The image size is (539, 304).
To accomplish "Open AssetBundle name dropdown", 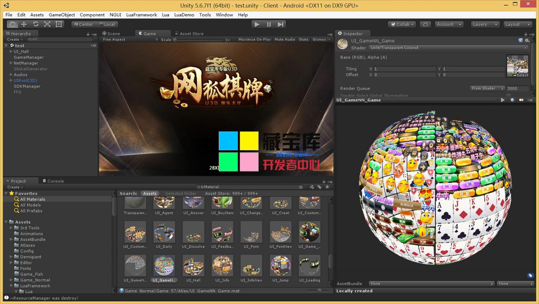I will tap(432, 284).
